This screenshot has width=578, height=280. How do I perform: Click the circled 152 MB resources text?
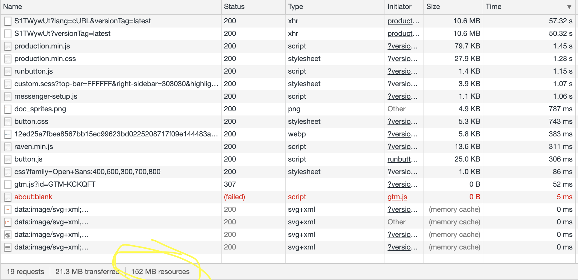click(161, 271)
